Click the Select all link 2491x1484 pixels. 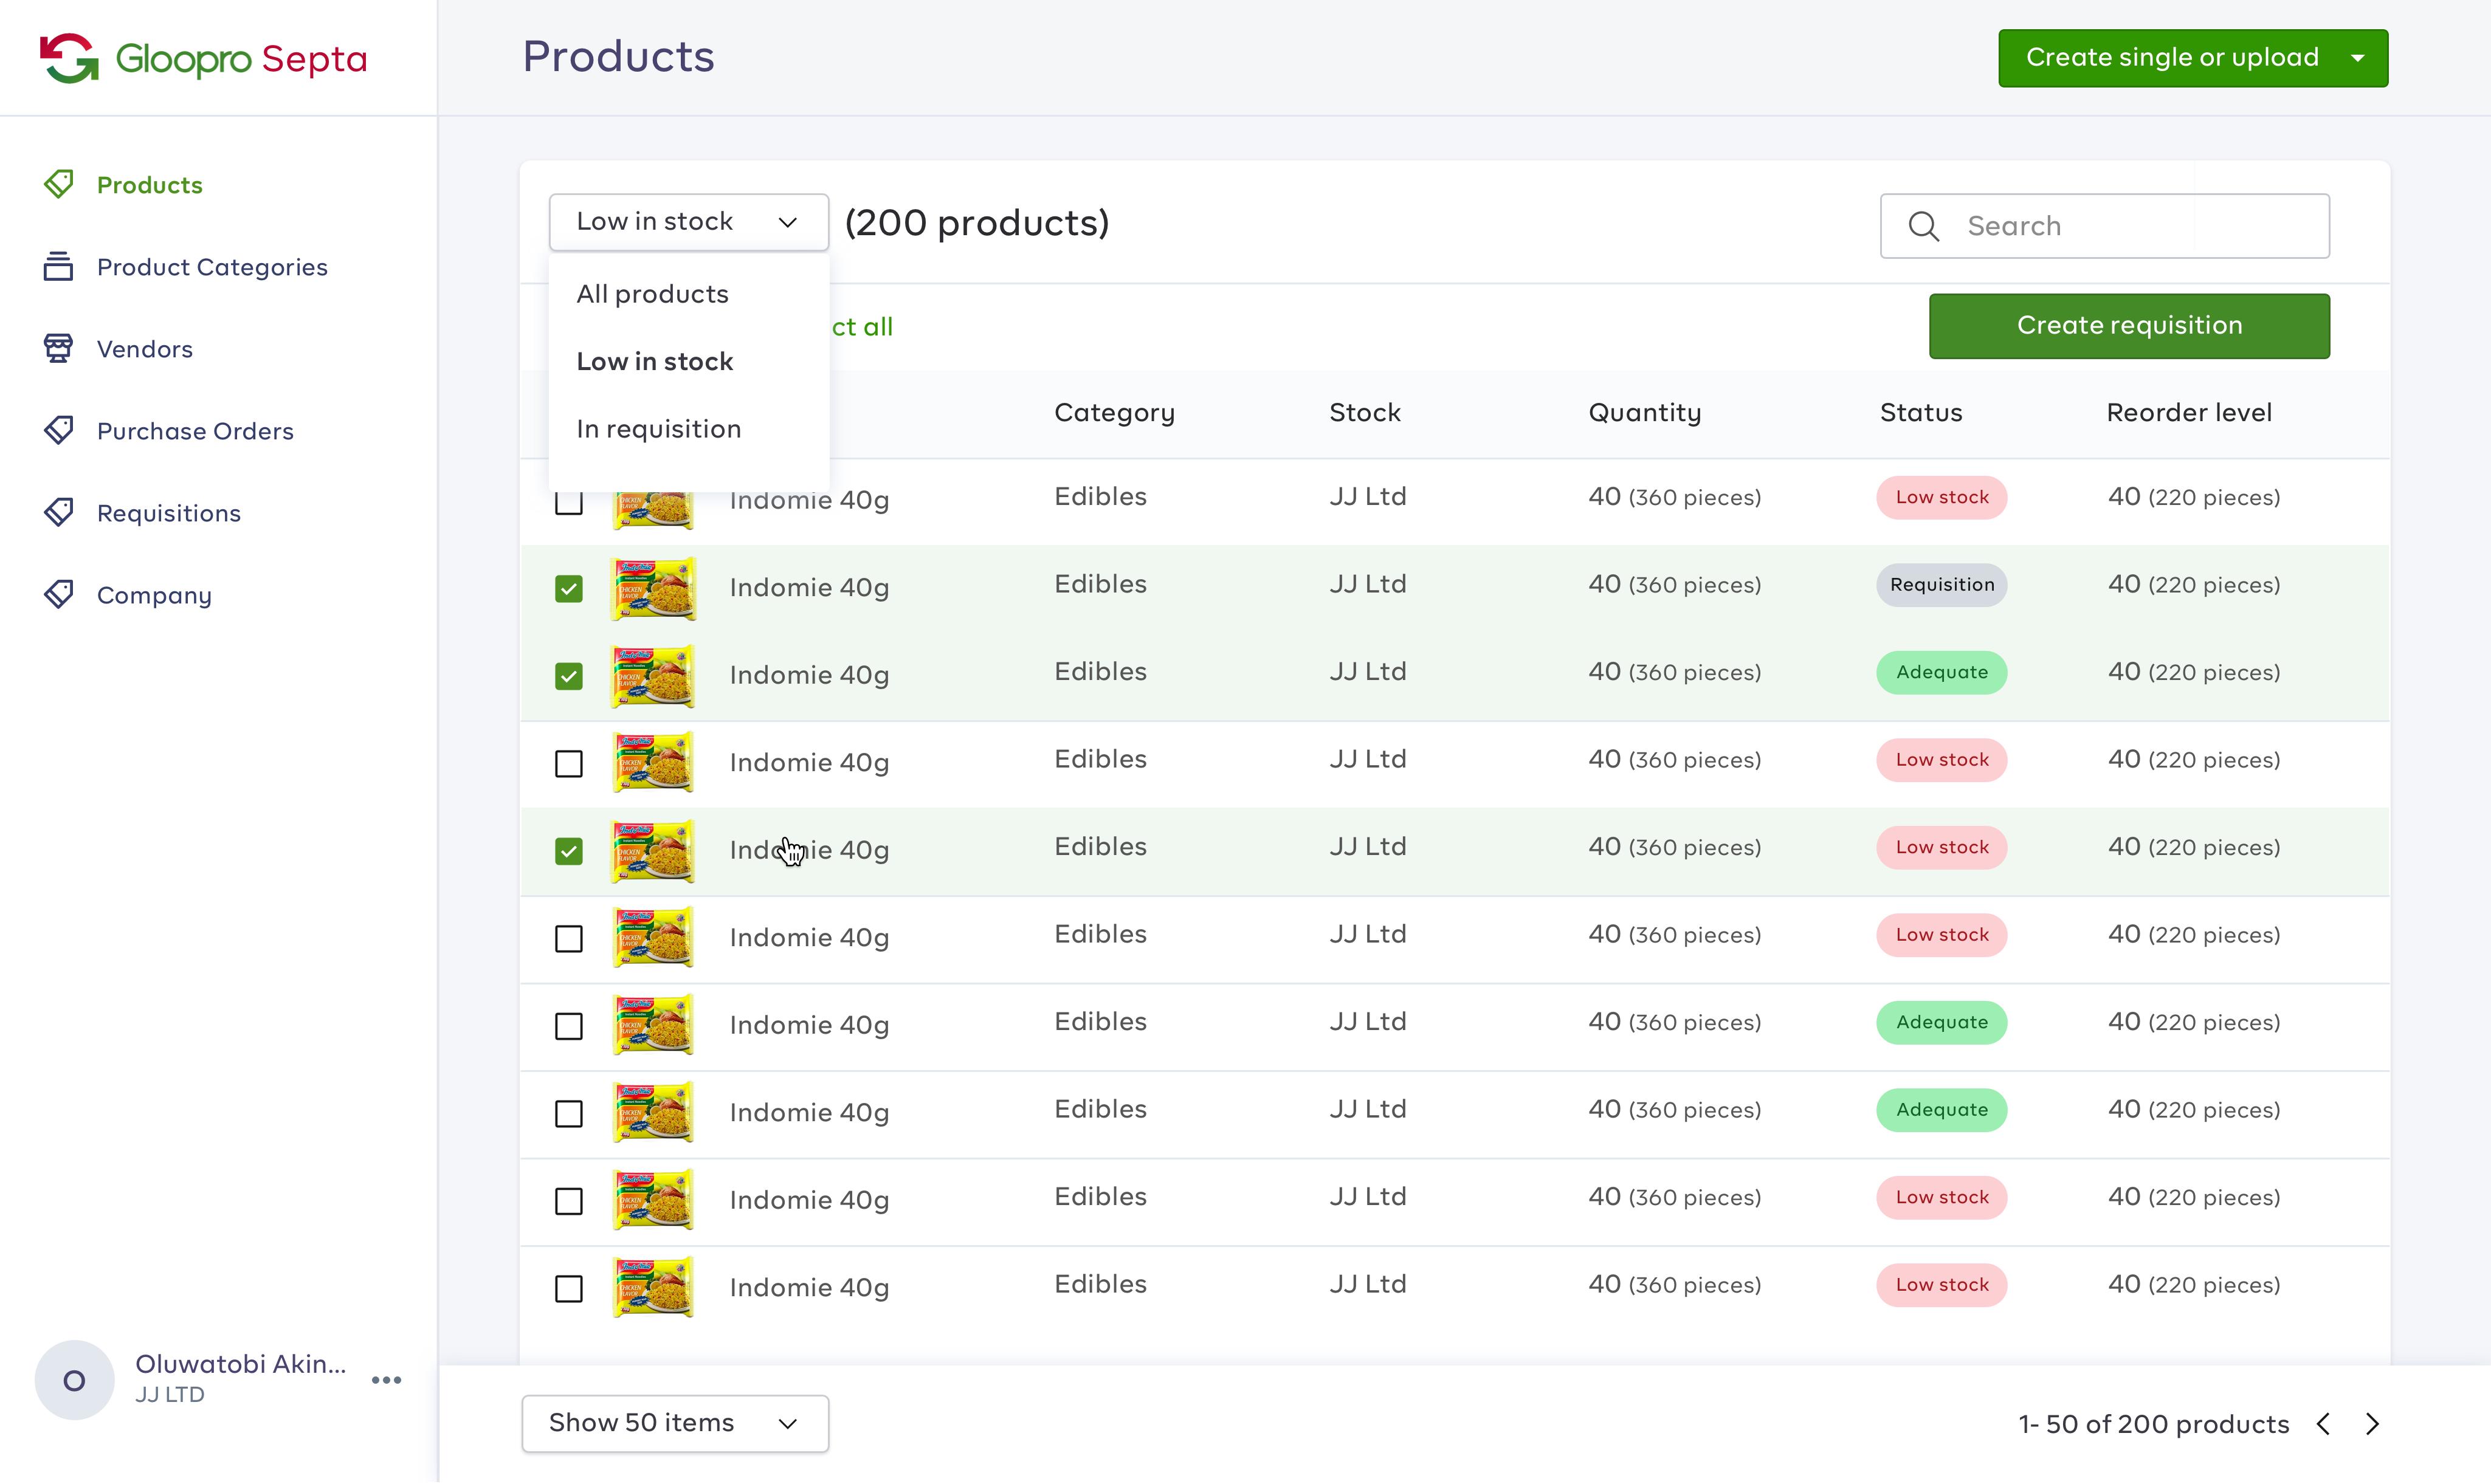point(862,327)
